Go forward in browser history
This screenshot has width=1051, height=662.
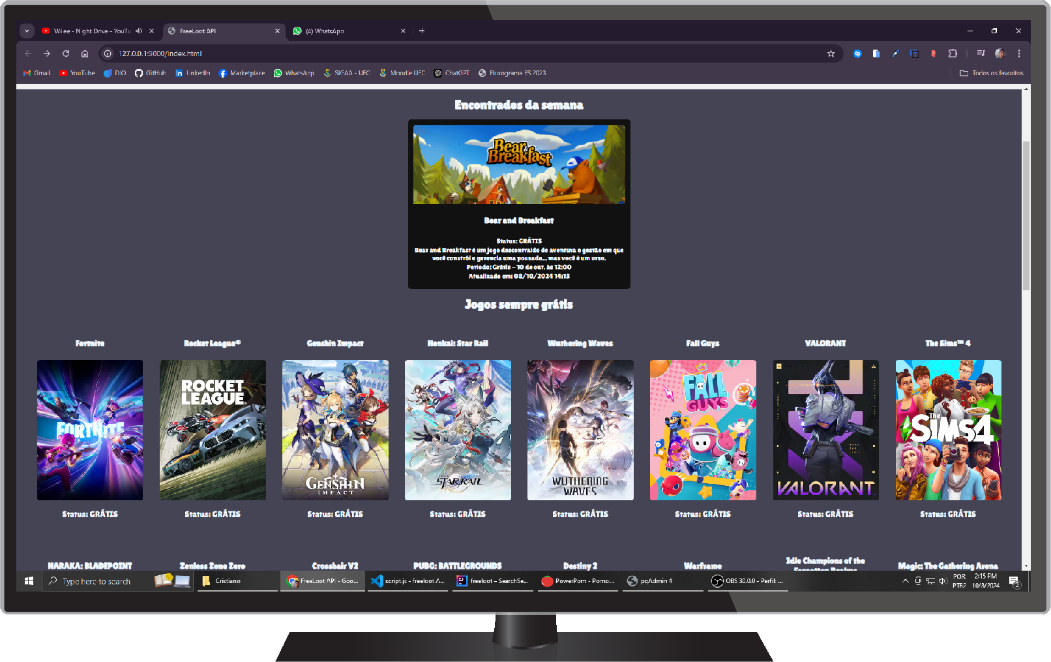click(47, 53)
